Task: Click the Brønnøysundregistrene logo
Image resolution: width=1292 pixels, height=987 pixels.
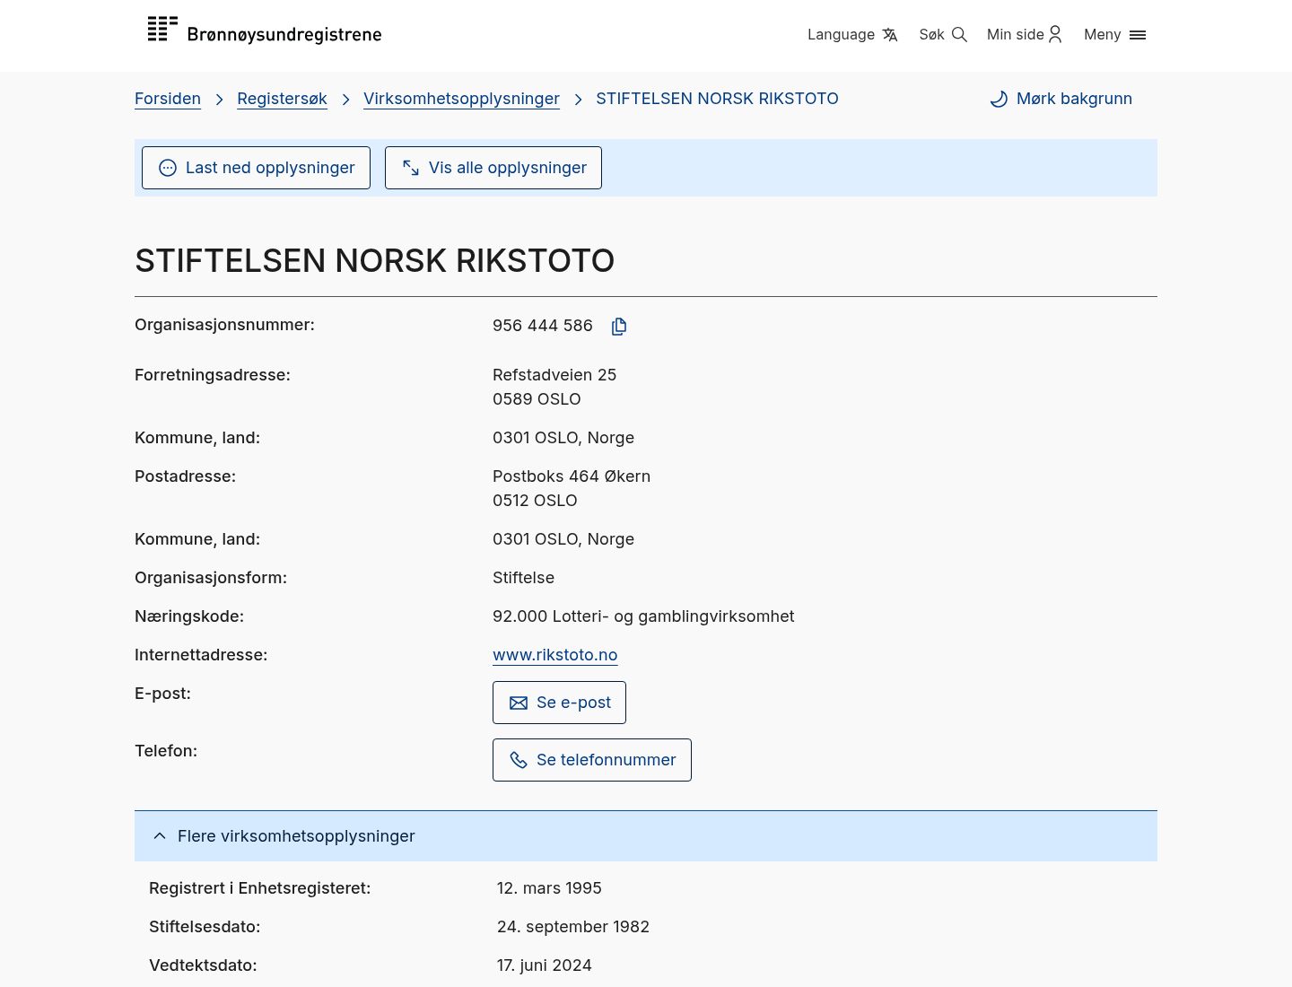Action: [x=265, y=31]
